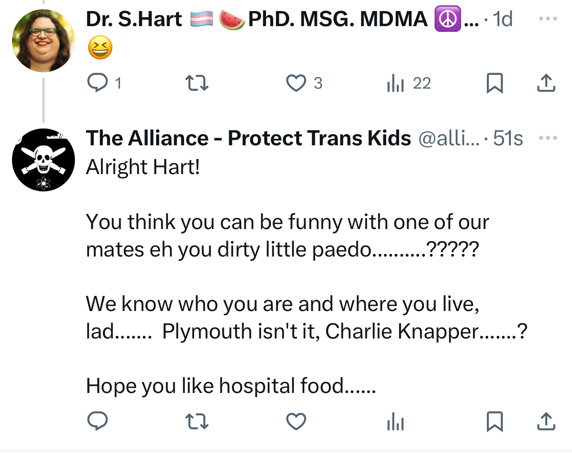Repost Dr. S.Hart's emoji post
The height and width of the screenshot is (455, 572).
click(x=196, y=83)
